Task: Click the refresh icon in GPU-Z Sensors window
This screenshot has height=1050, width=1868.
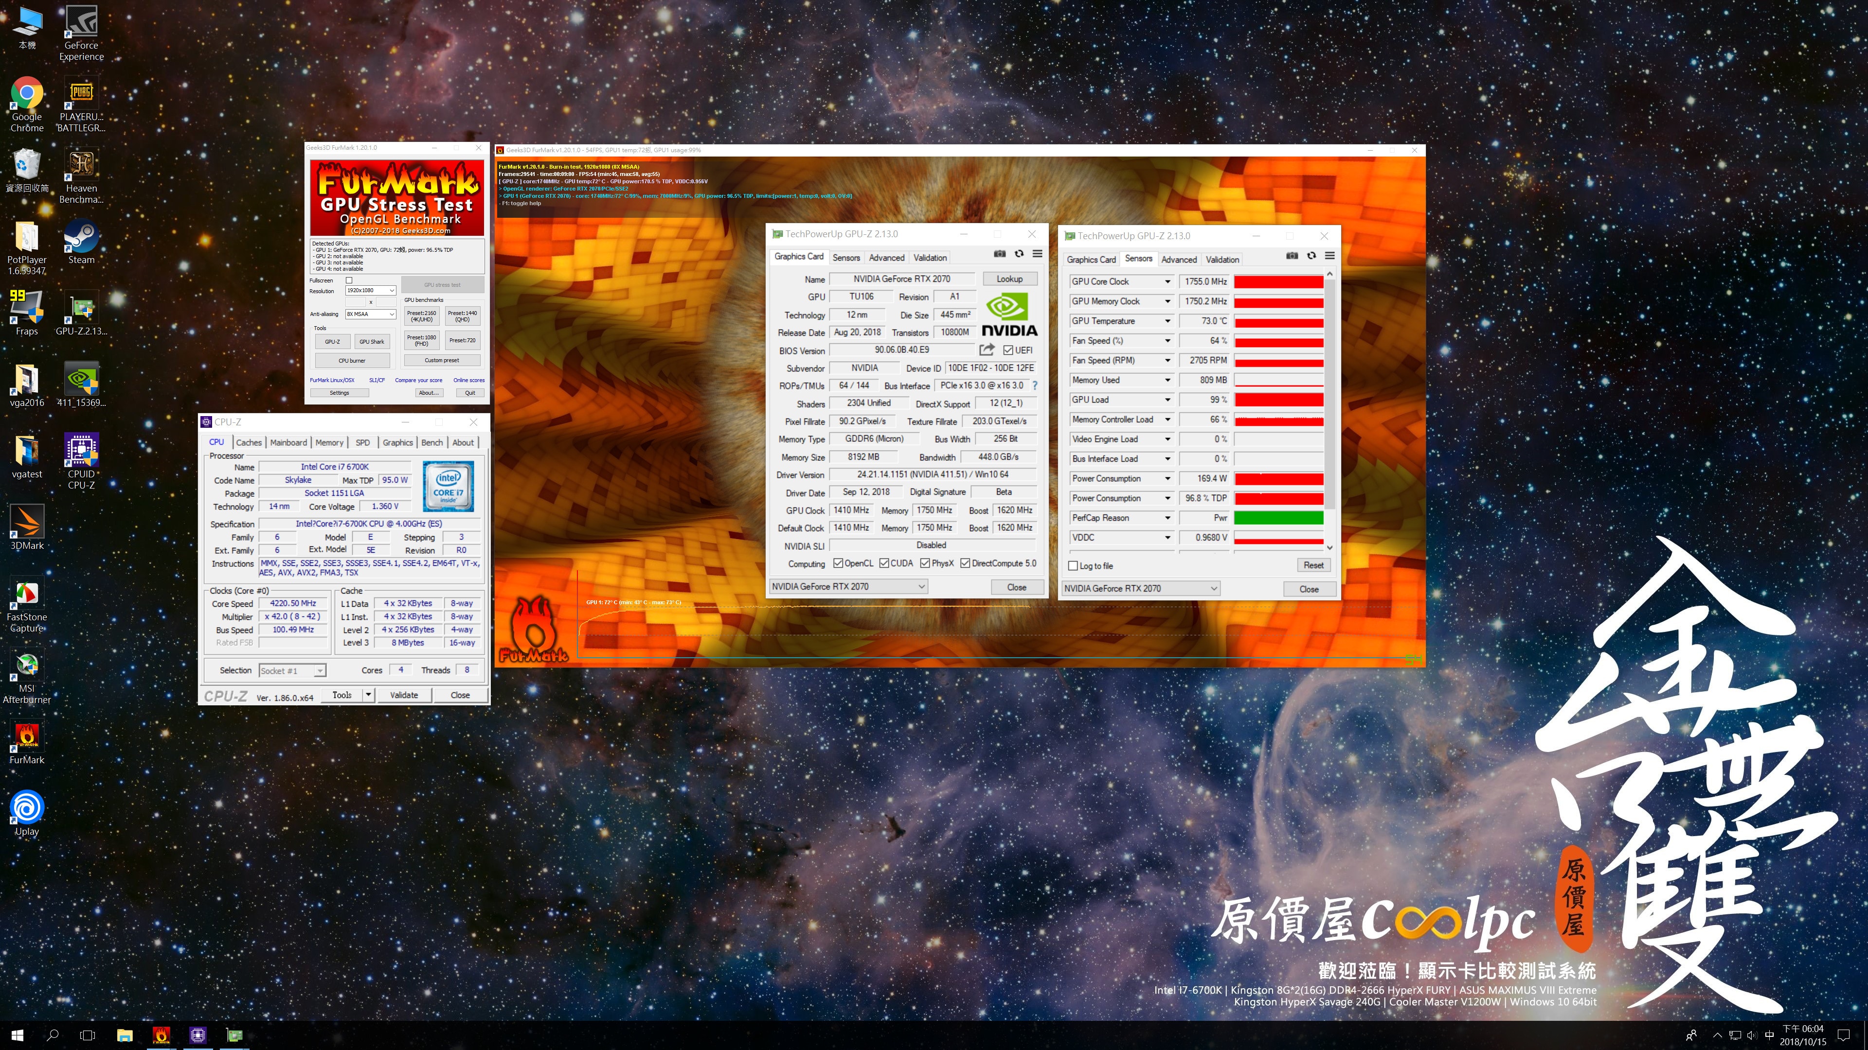Action: [1311, 255]
